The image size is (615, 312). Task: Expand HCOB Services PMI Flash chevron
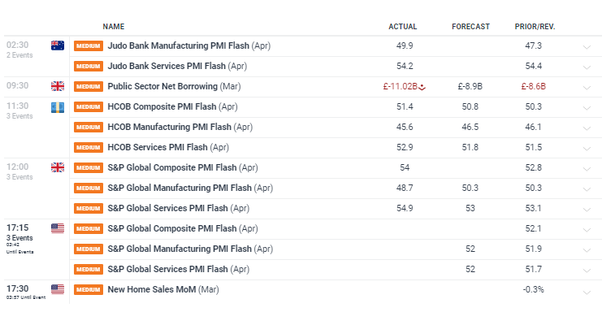[x=587, y=149]
